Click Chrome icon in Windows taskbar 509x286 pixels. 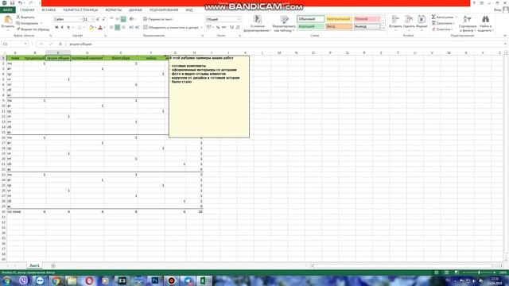(56, 280)
